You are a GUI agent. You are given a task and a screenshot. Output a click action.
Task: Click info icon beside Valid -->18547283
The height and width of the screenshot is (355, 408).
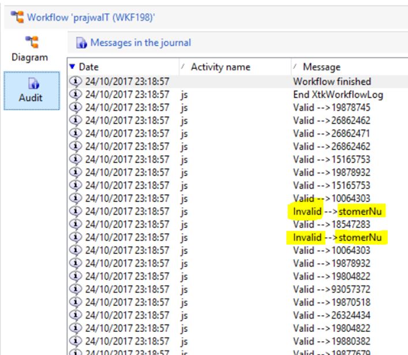point(76,224)
